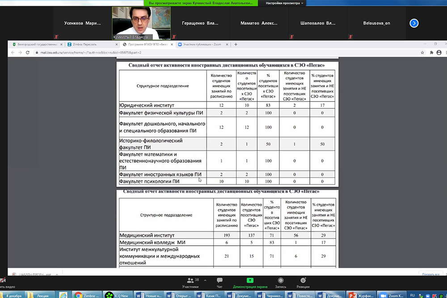Open the ICQ New taskbar button
The image size is (447, 298).
(118, 295)
